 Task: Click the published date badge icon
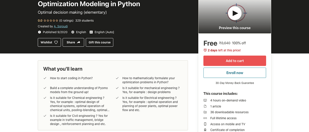coord(39,32)
